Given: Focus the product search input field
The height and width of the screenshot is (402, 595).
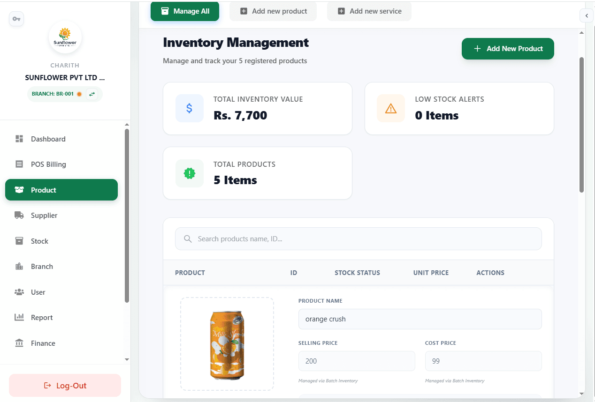Looking at the screenshot, I should pyautogui.click(x=366, y=239).
